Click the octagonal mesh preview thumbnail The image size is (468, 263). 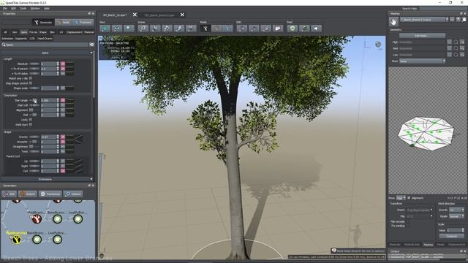point(426,133)
